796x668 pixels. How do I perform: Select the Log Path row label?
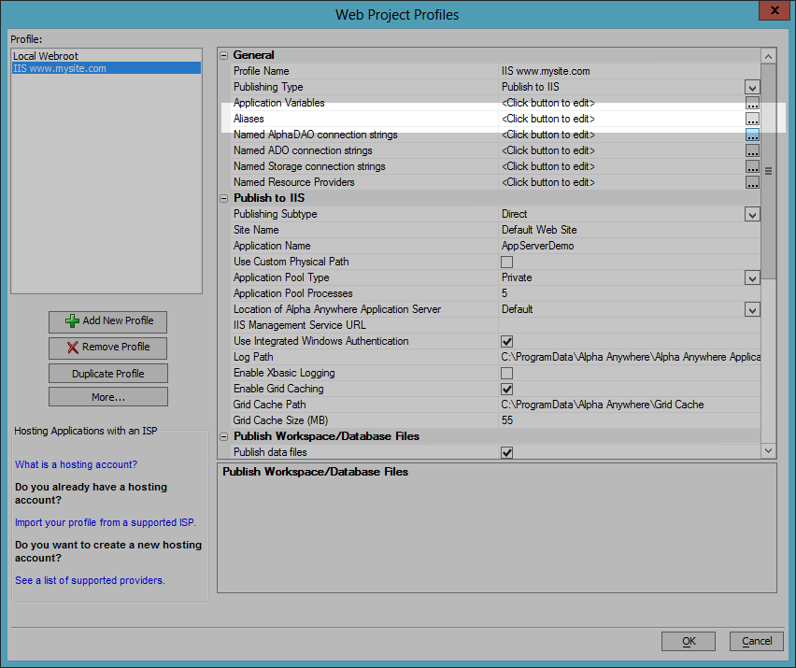tap(253, 357)
